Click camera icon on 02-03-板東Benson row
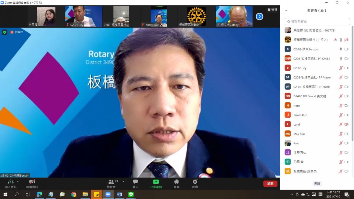This screenshot has width=354, height=199. coord(346,49)
